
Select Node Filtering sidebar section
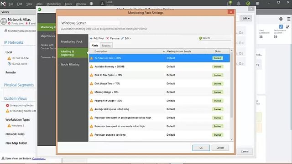click(x=73, y=64)
